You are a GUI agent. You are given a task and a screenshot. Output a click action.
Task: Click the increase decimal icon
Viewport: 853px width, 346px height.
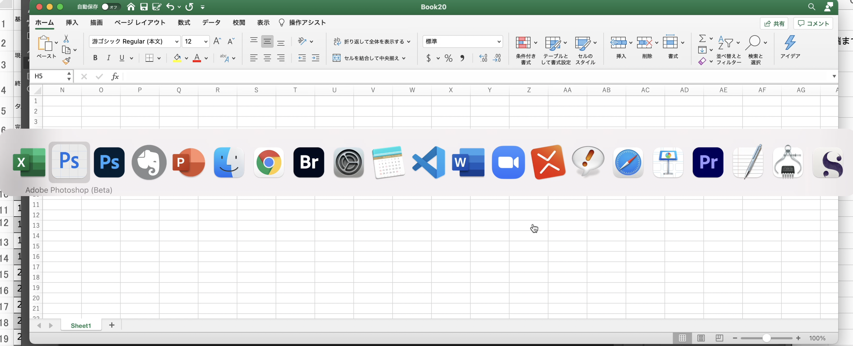[x=483, y=58]
